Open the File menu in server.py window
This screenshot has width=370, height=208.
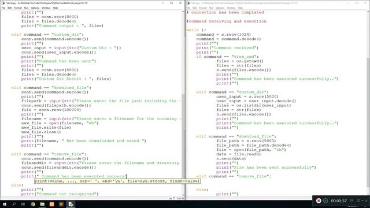pos(3,8)
